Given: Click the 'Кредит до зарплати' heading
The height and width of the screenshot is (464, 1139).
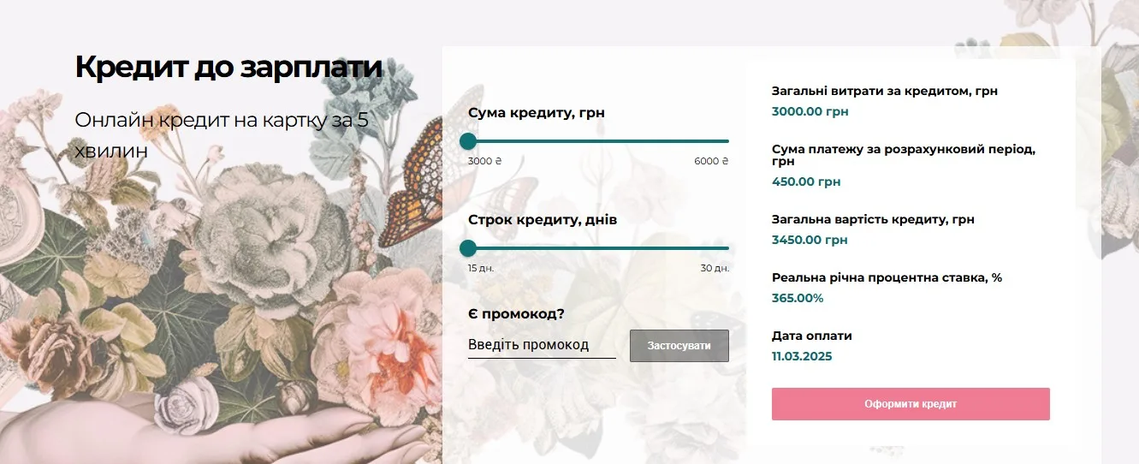Looking at the screenshot, I should tap(228, 67).
